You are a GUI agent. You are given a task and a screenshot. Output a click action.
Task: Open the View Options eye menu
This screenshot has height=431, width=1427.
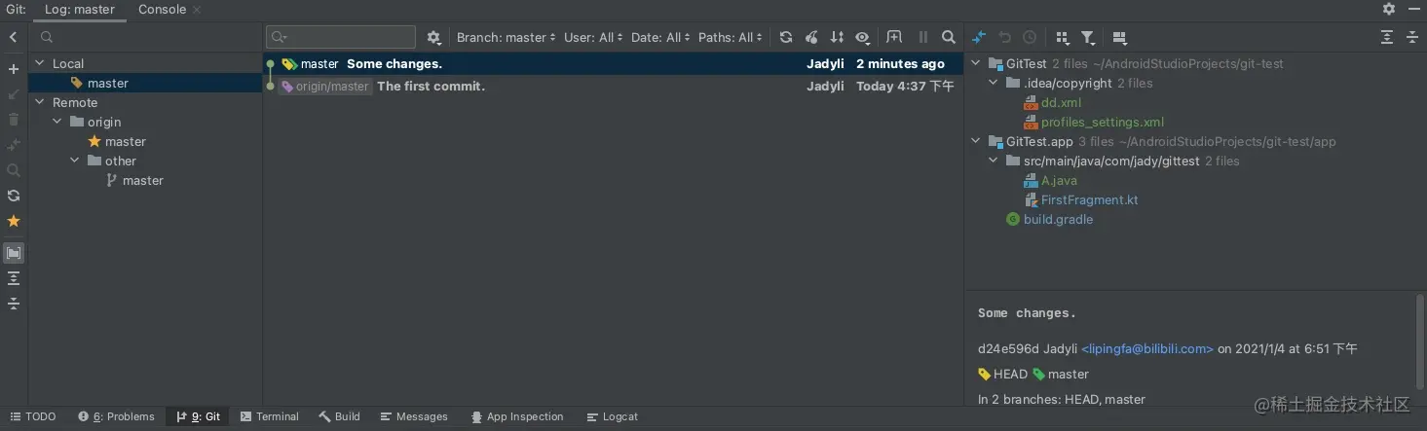862,37
